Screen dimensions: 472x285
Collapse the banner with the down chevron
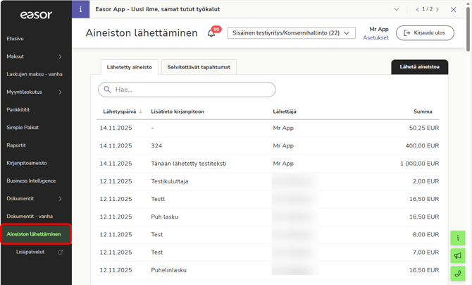397,9
